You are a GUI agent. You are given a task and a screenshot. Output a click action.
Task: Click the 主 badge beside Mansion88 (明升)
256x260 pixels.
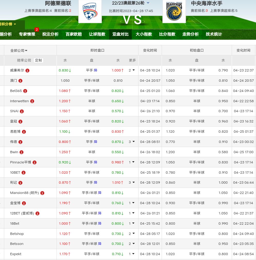tap(42, 193)
